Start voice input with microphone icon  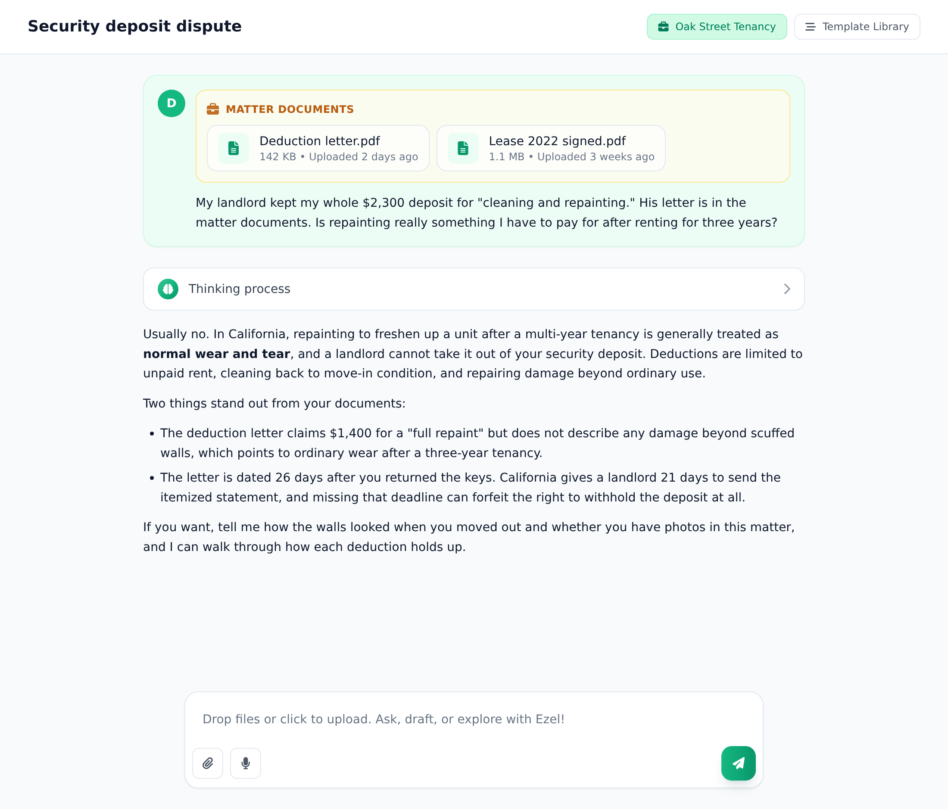point(246,763)
